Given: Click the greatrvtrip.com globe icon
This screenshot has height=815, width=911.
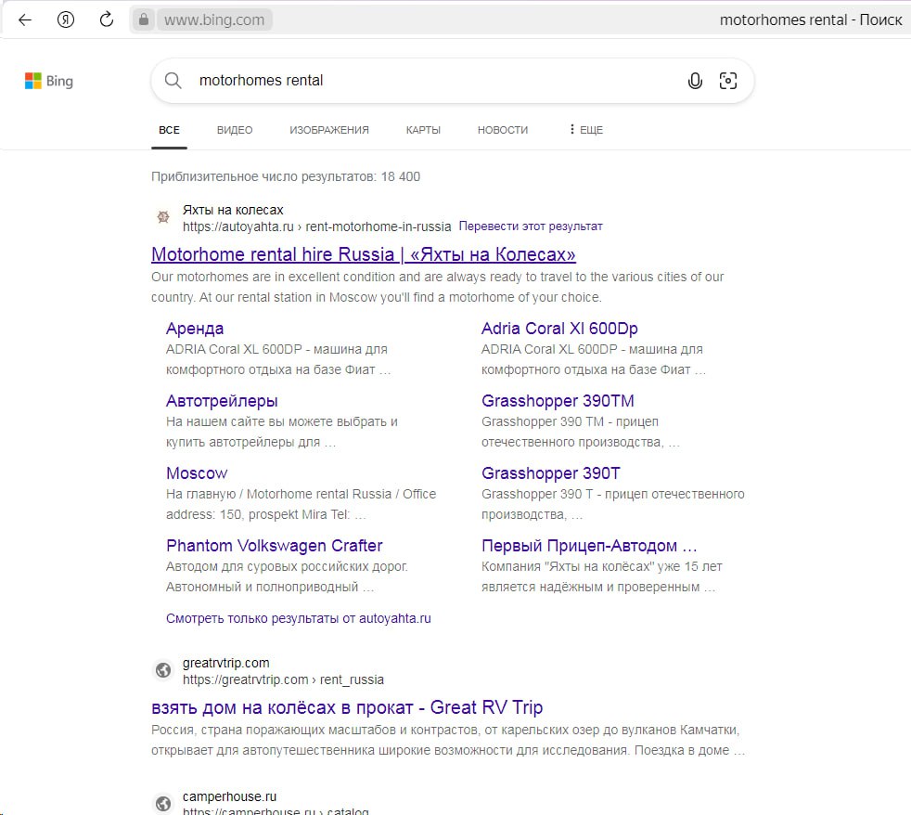Looking at the screenshot, I should coord(163,670).
